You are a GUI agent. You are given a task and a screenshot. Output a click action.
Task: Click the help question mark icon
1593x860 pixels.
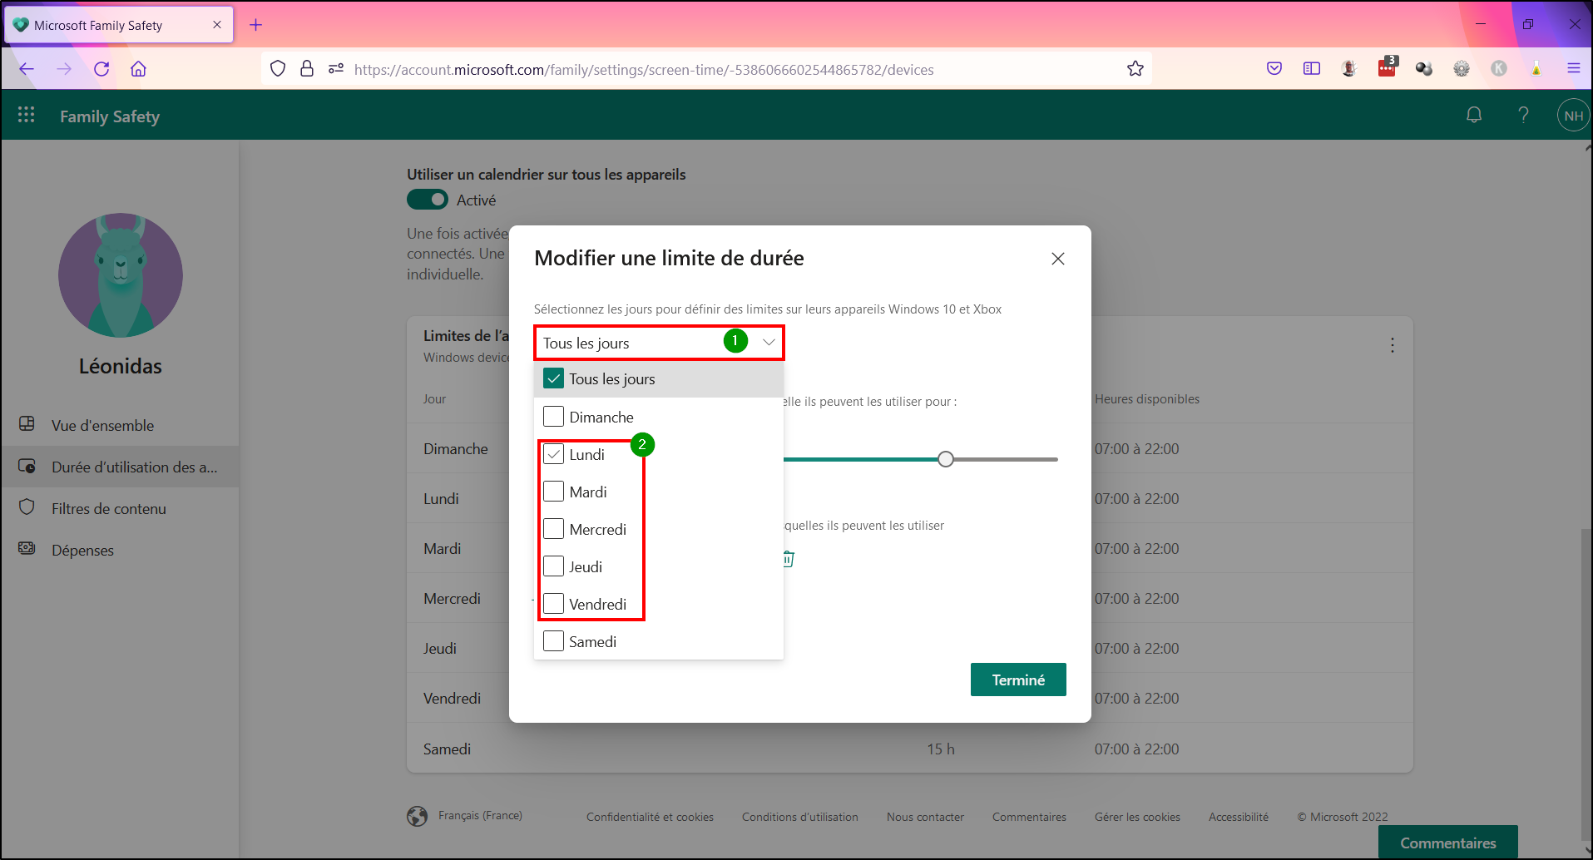(1523, 115)
